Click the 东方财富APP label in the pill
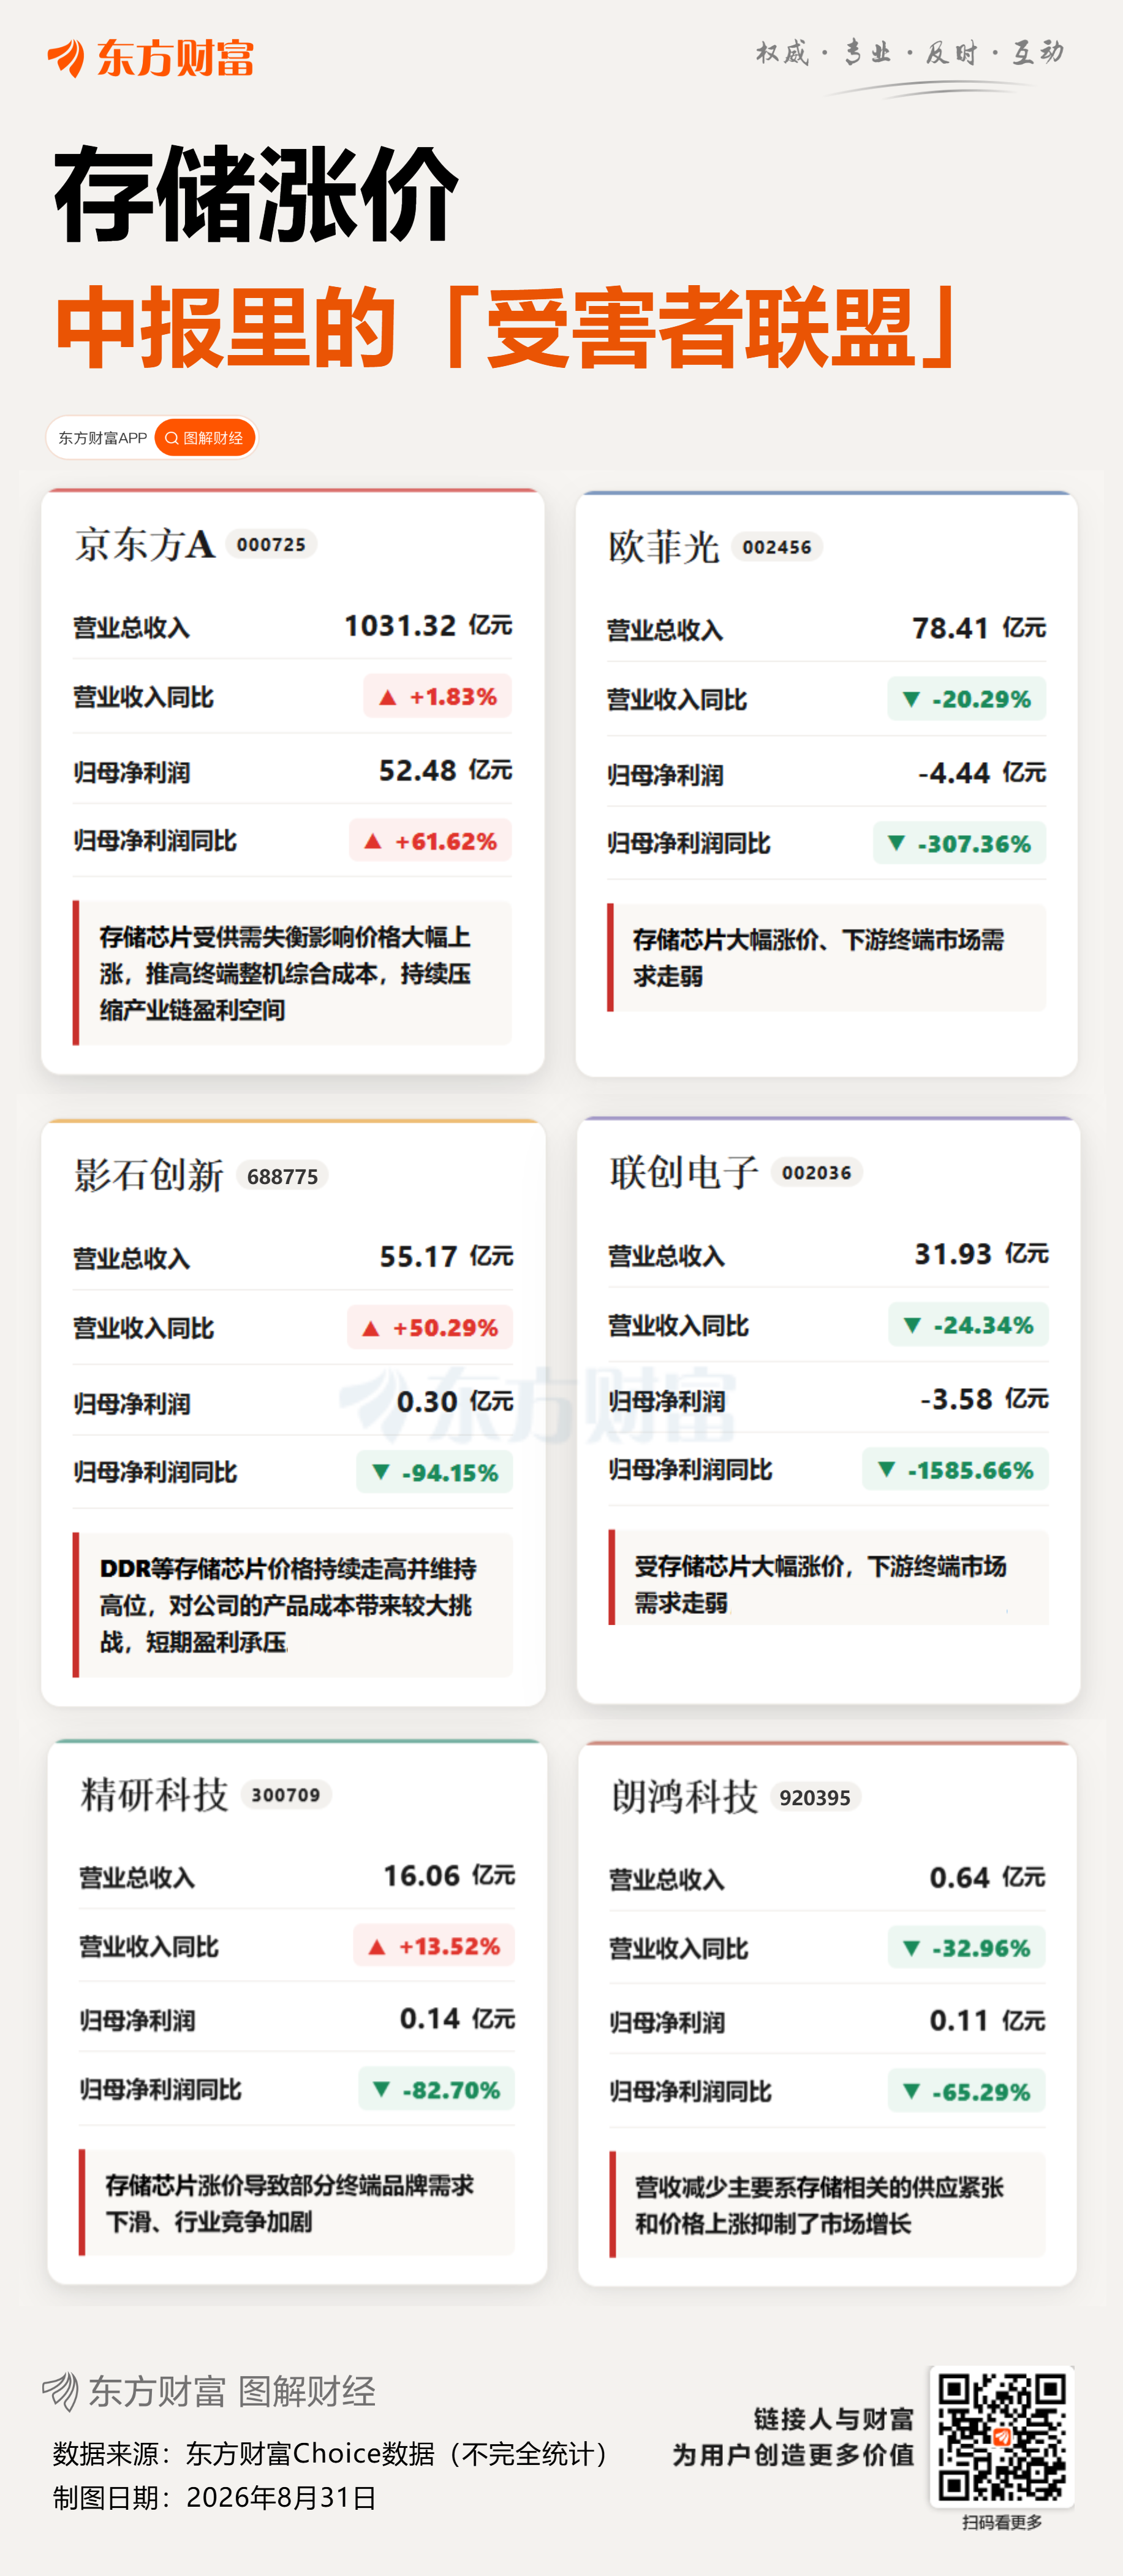 point(102,438)
